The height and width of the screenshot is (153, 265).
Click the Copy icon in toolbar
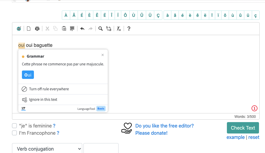pos(56,29)
